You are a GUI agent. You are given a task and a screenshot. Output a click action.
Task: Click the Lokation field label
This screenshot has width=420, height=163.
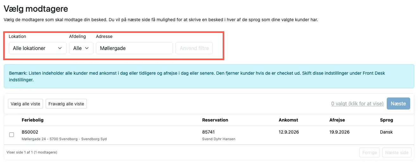pyautogui.click(x=17, y=36)
